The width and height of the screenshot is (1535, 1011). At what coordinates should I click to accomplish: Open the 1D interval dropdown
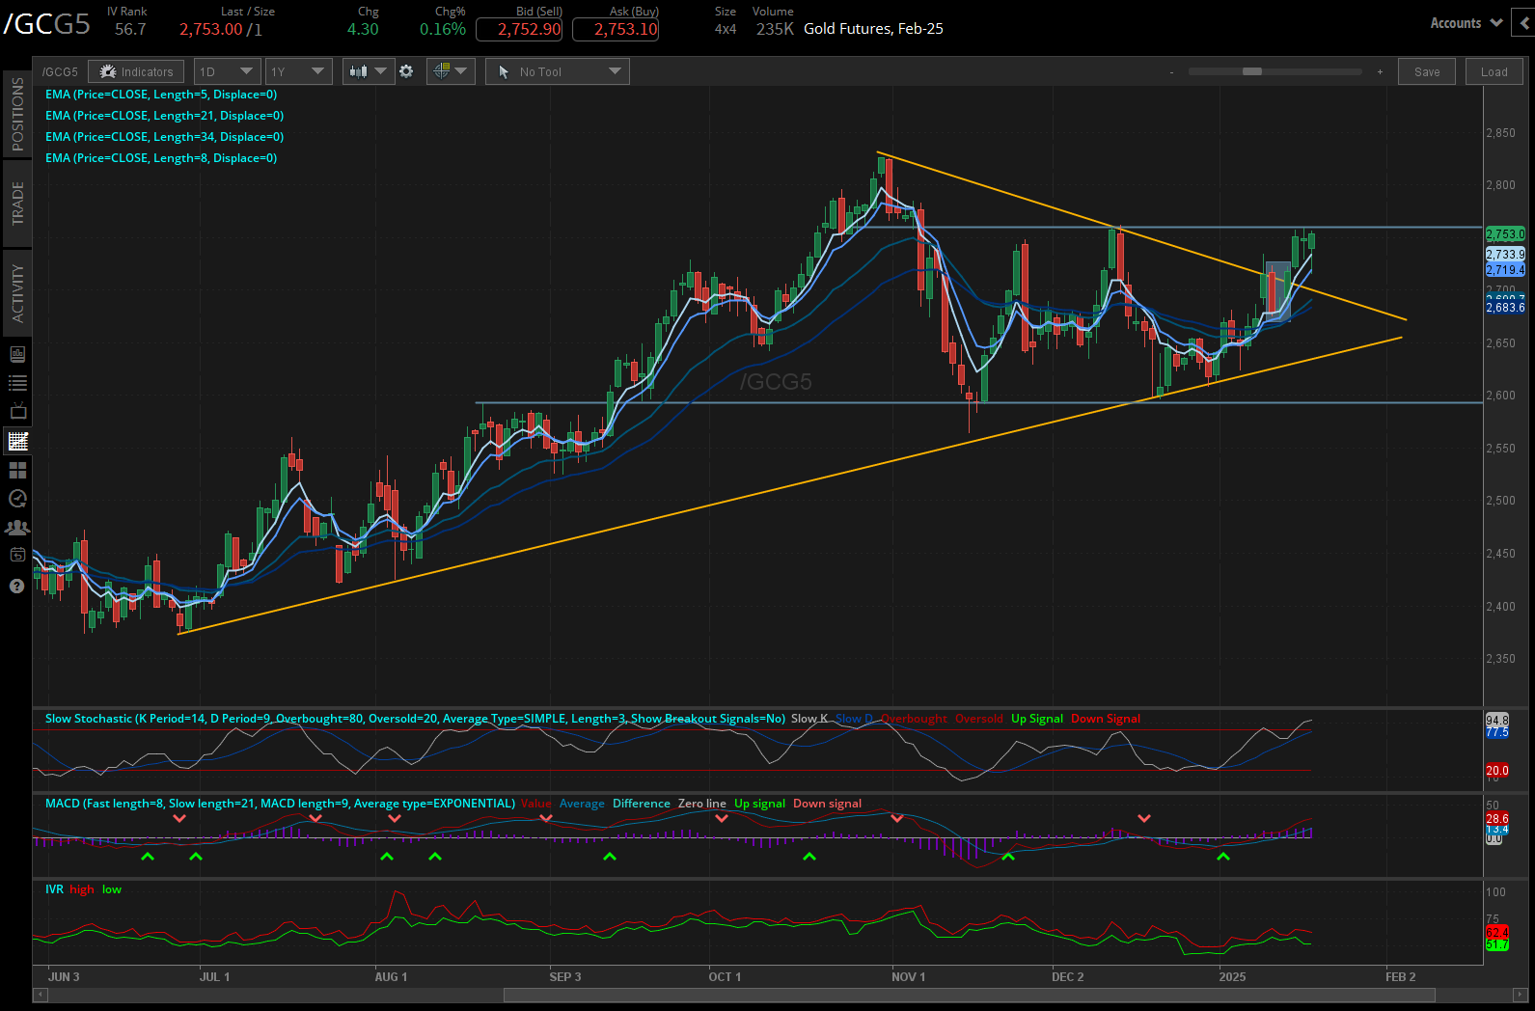(228, 71)
